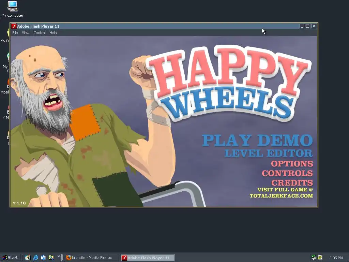Open the File menu in Flash Player
The width and height of the screenshot is (349, 262).
tap(15, 33)
